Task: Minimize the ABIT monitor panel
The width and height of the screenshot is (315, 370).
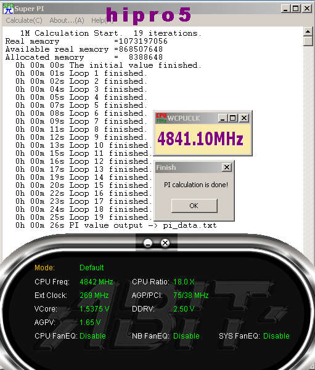Action: click(148, 243)
